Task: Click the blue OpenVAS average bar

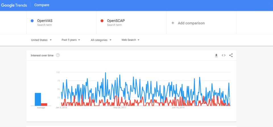Action: [38, 99]
